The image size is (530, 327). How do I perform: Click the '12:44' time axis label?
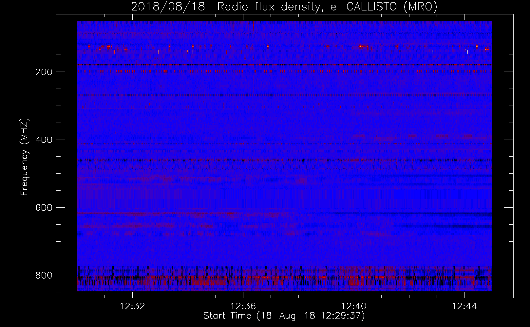[x=464, y=306]
